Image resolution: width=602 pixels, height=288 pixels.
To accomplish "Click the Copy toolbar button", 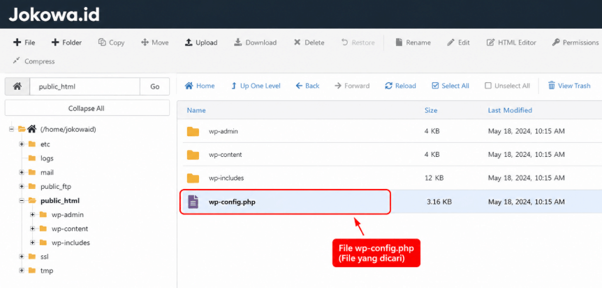I will (x=111, y=43).
